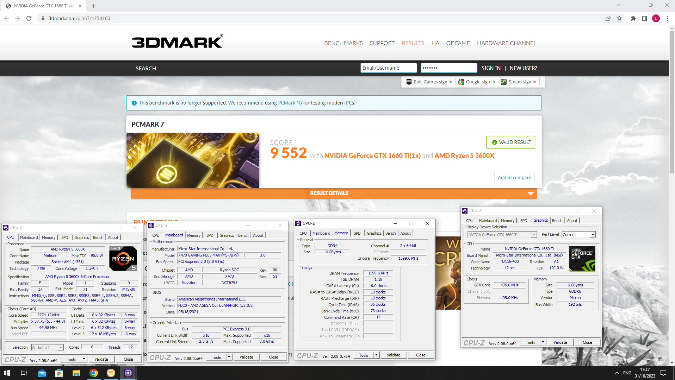Open Chrome extensions puzzle icon
Screen dimensions: 675x380
click(x=633, y=18)
